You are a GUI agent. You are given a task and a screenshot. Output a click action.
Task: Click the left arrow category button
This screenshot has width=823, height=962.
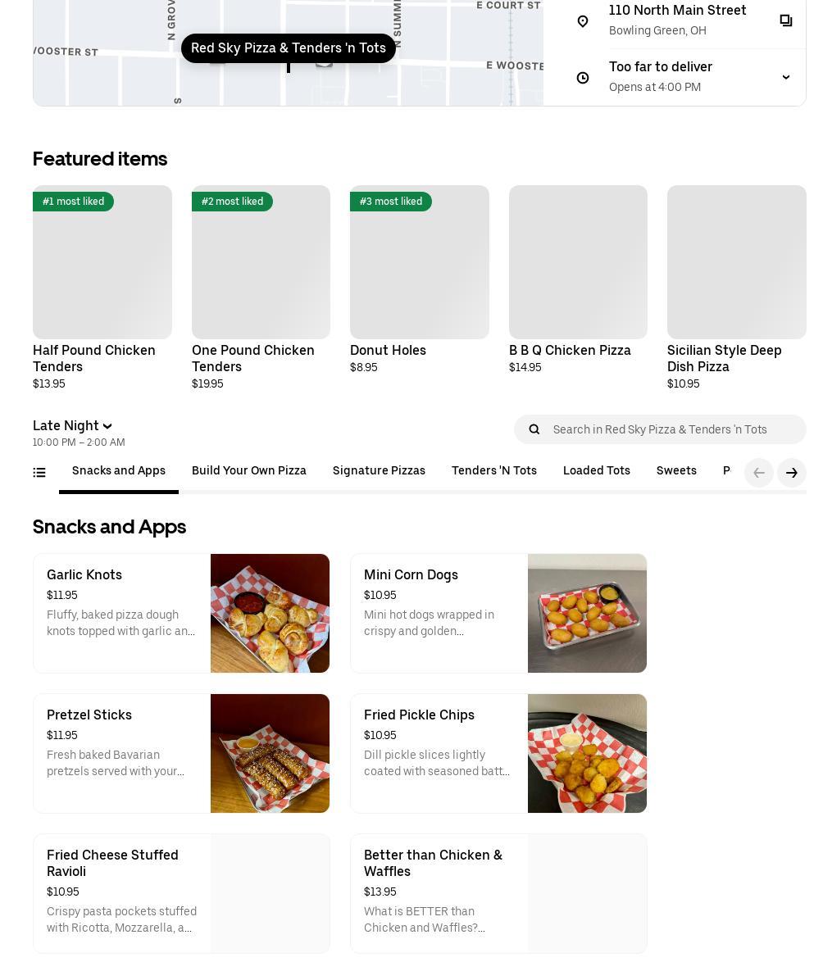coord(758,473)
